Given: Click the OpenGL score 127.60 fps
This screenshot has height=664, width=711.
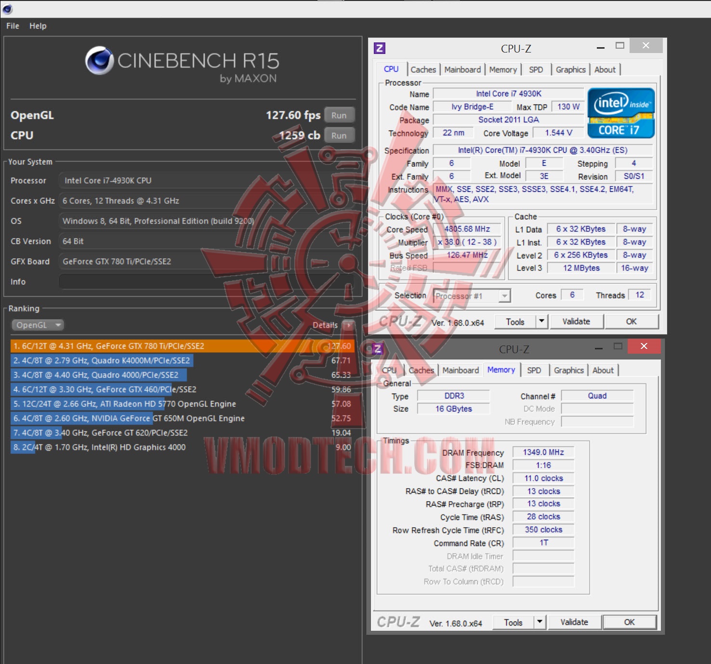Looking at the screenshot, I should (293, 115).
